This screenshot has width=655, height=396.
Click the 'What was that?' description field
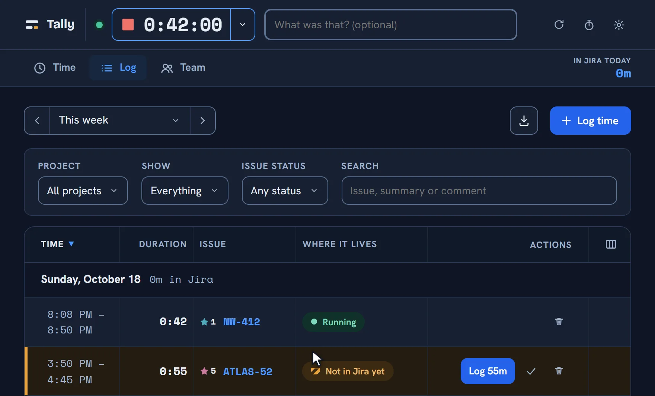(x=390, y=25)
